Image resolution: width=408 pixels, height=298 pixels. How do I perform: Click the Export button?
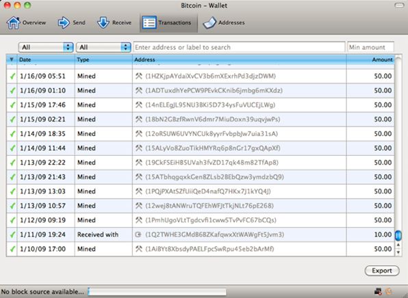pos(382,271)
